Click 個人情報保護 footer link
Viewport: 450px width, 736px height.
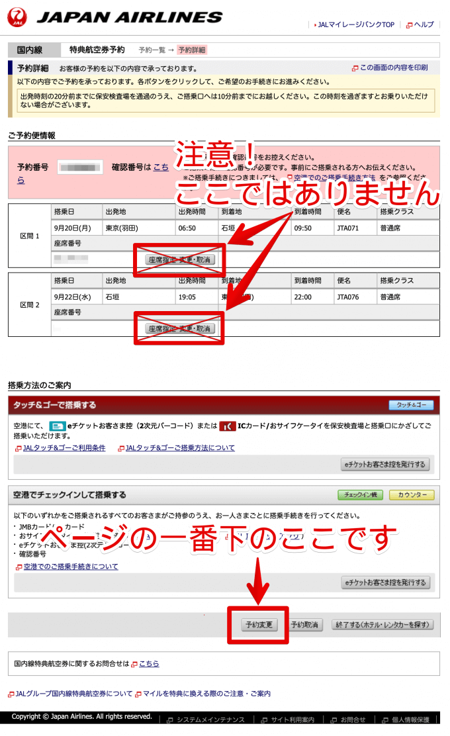pos(410,719)
